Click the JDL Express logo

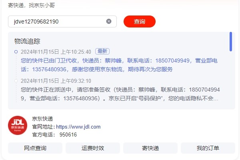(x=18, y=125)
